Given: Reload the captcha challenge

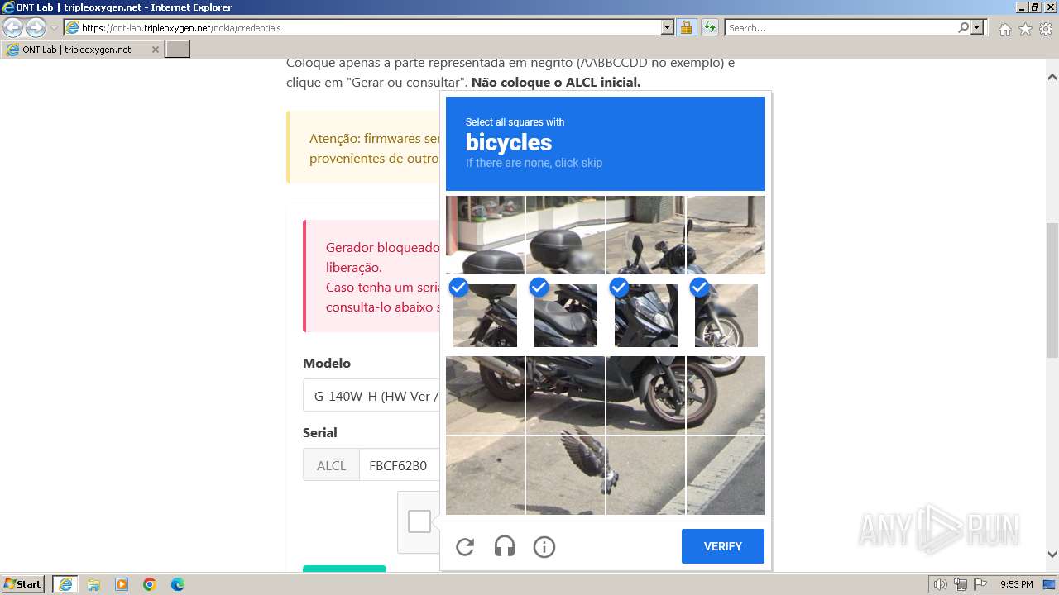Looking at the screenshot, I should (x=465, y=546).
